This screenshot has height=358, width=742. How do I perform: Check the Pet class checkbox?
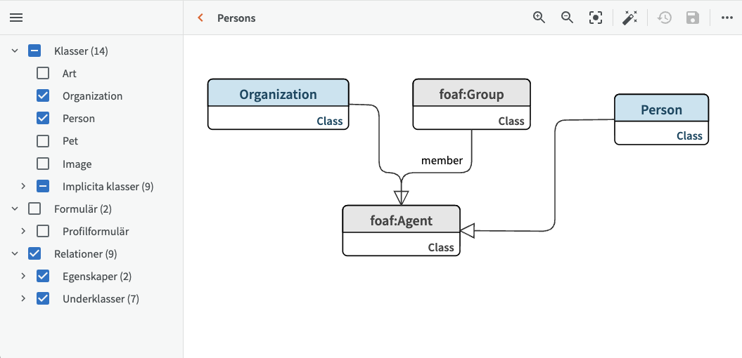pos(43,141)
